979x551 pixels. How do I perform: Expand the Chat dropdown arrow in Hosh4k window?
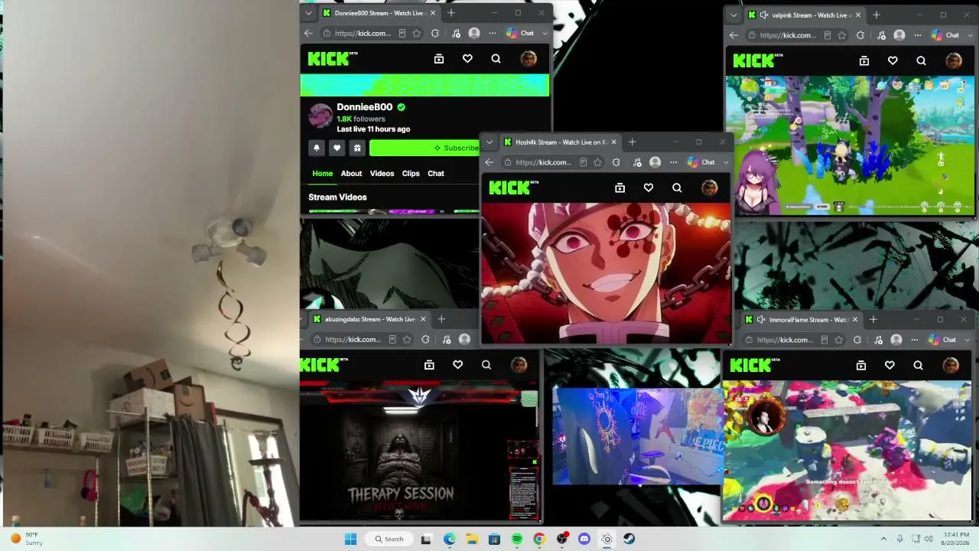[x=726, y=162]
